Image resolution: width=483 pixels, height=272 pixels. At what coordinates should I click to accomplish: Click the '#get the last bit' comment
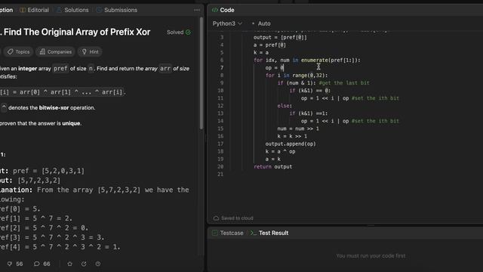click(x=344, y=82)
